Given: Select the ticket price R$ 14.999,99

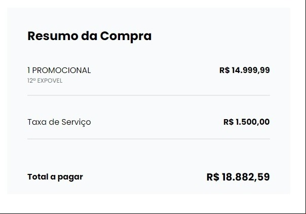Looking at the screenshot, I should coord(245,70).
